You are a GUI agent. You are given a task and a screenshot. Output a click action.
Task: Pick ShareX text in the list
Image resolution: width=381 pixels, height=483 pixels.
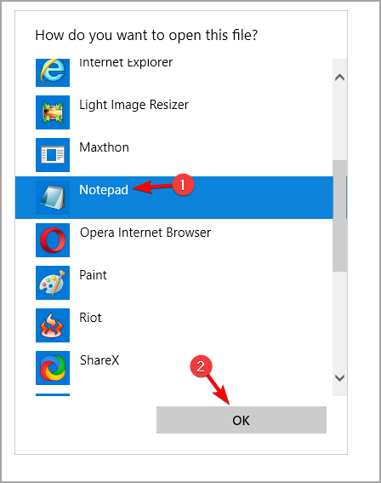click(x=100, y=360)
